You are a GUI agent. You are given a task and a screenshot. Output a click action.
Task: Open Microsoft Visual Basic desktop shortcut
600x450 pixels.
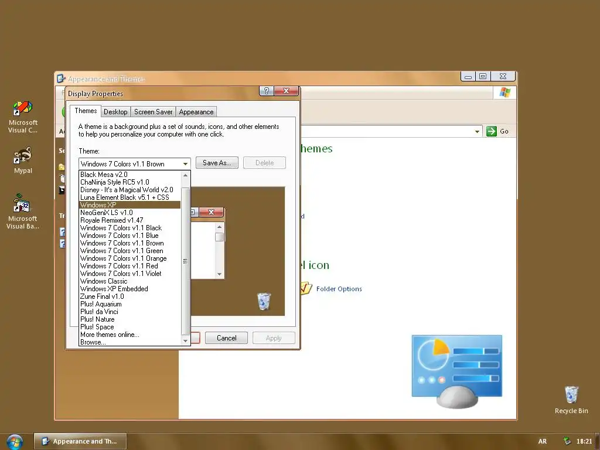23,212
